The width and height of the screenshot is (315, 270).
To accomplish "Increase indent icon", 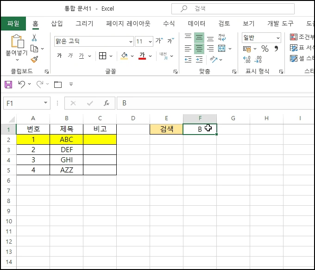I will [x=199, y=59].
